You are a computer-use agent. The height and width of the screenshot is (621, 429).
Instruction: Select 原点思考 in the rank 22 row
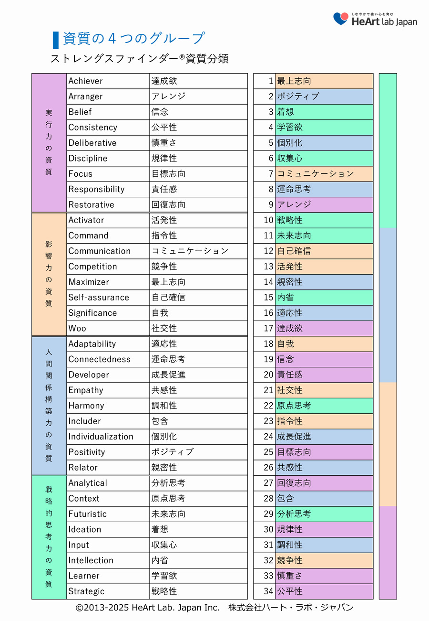[324, 406]
